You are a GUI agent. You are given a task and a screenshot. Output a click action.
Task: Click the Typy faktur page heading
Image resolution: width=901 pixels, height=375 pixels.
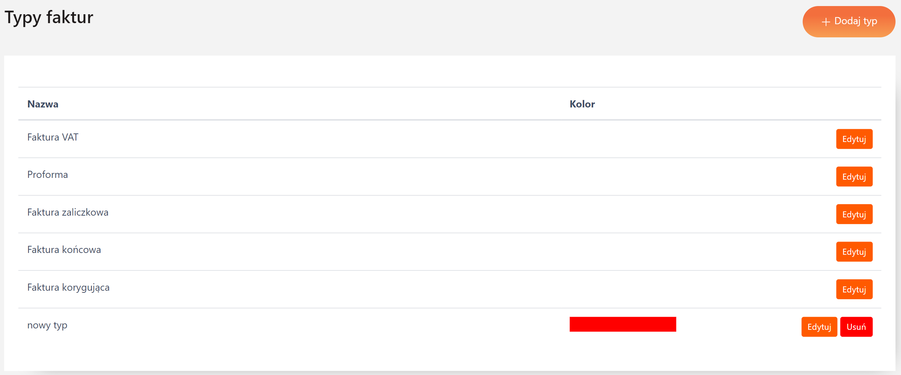point(49,17)
